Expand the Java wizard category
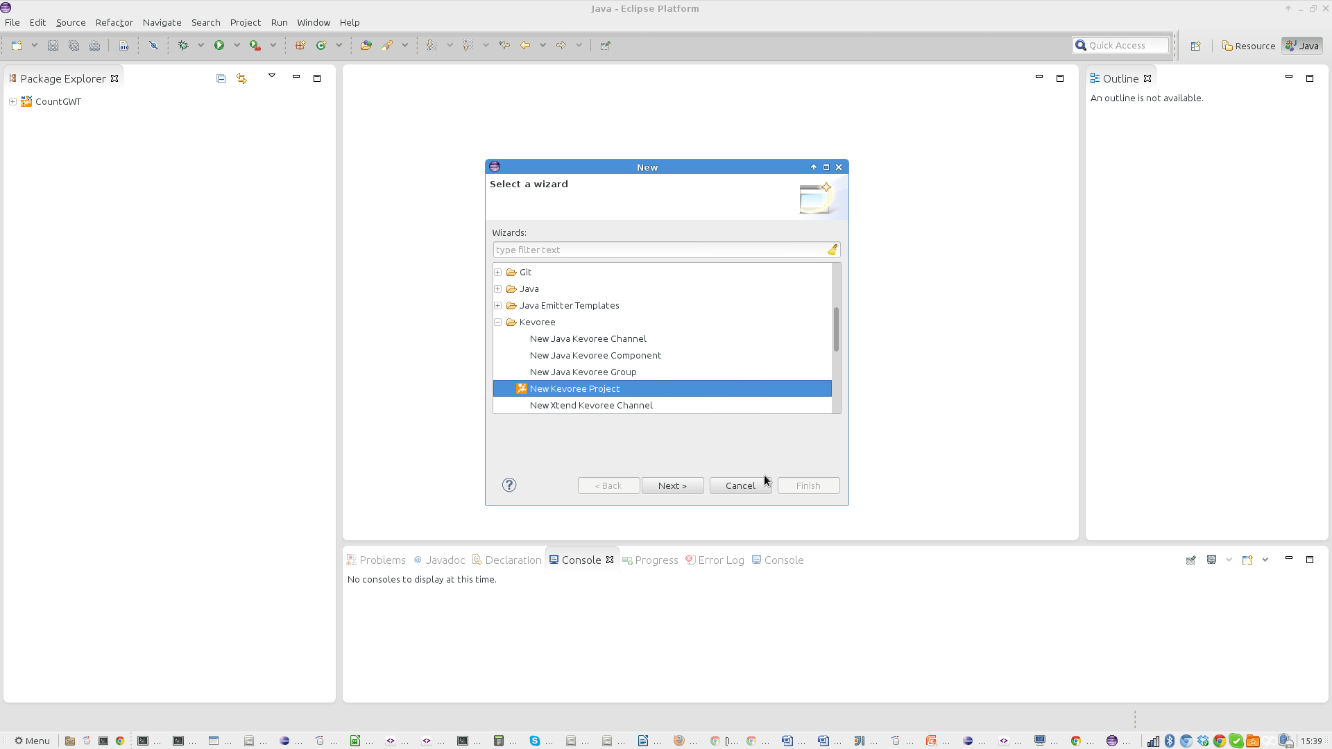The height and width of the screenshot is (749, 1332). click(499, 288)
